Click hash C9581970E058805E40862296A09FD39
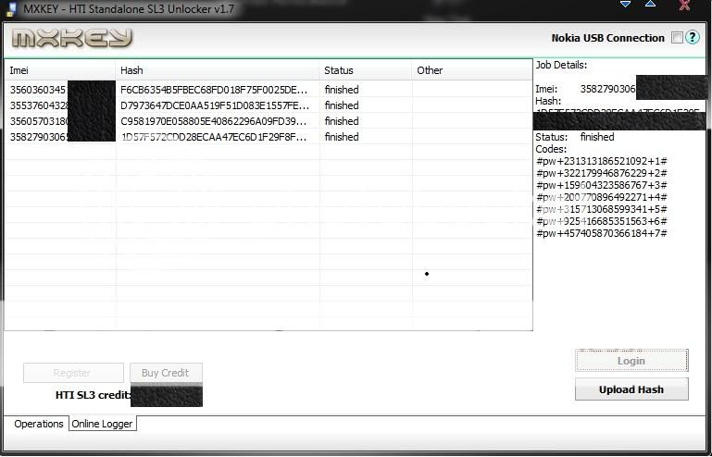The height and width of the screenshot is (457, 712). point(214,121)
